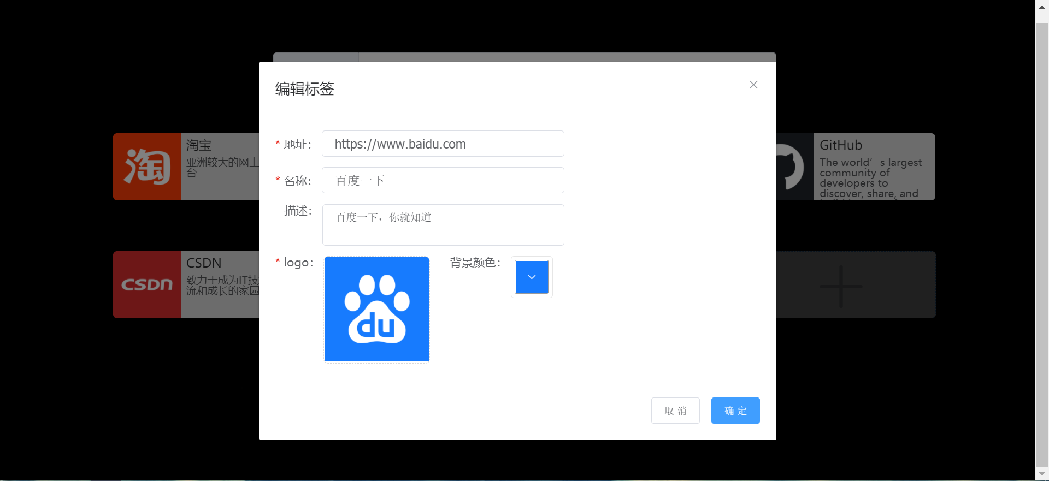Click the GitHub description text

coord(871,178)
